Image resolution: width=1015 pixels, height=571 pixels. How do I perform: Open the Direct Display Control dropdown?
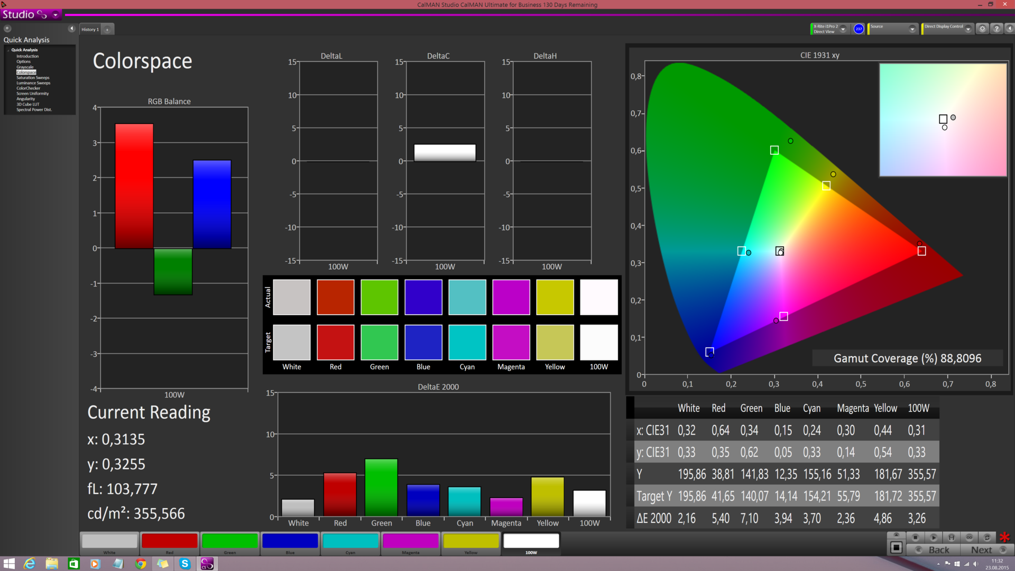(968, 29)
